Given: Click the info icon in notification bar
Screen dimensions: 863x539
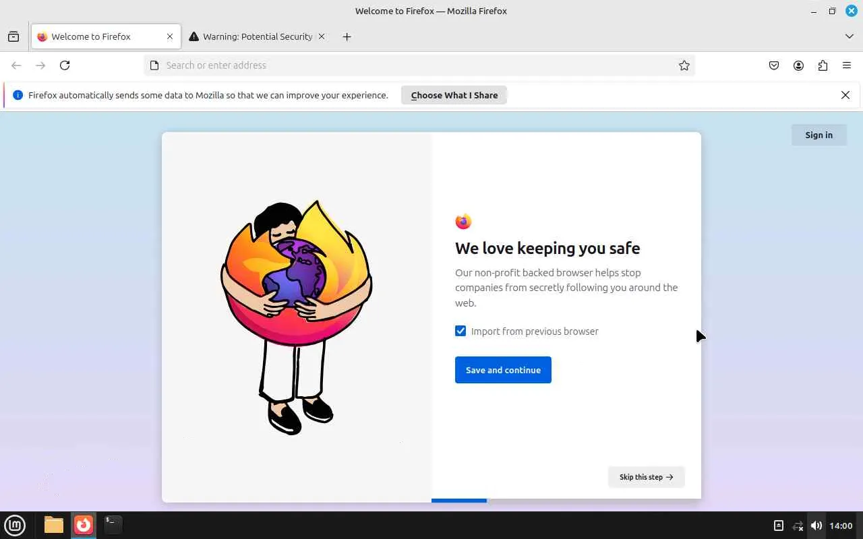Looking at the screenshot, I should pyautogui.click(x=18, y=95).
